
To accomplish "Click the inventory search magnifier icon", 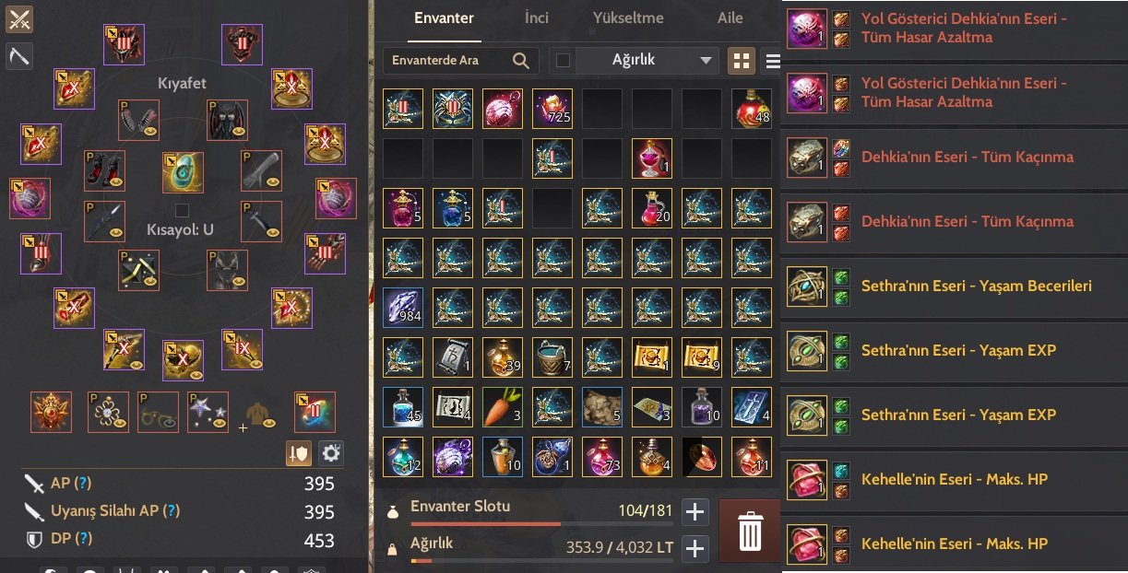I will point(521,61).
